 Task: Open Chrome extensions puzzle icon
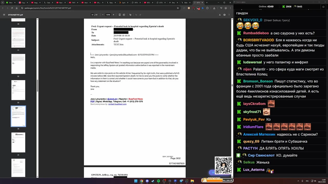[208, 8]
